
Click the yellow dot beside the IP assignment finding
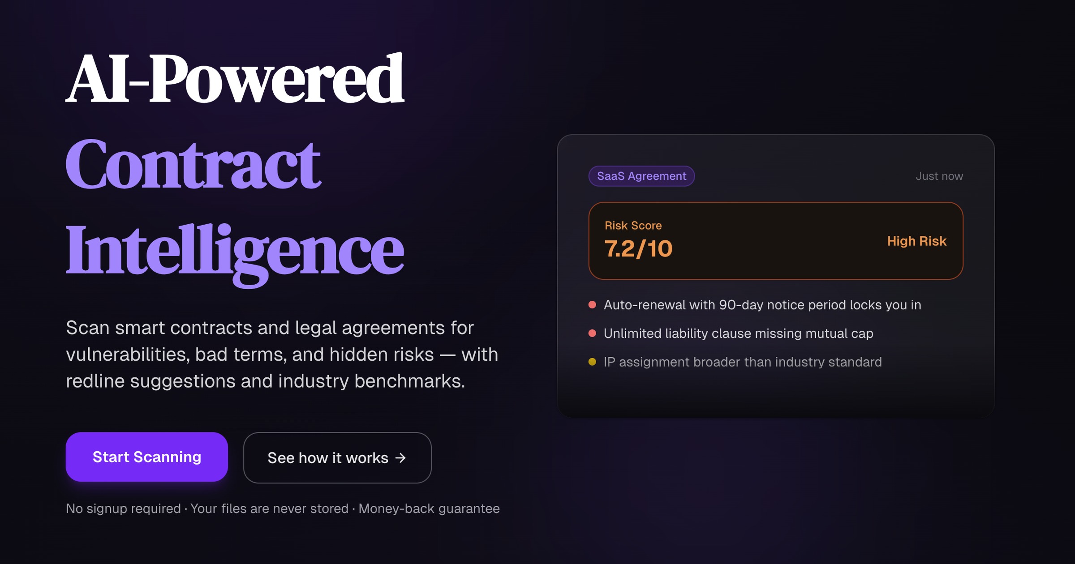(592, 362)
